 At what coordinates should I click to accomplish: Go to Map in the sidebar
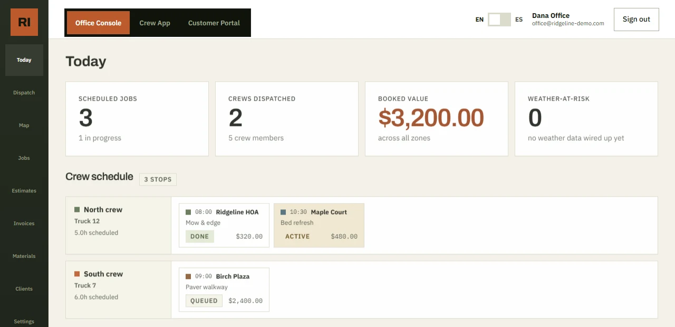coord(24,126)
